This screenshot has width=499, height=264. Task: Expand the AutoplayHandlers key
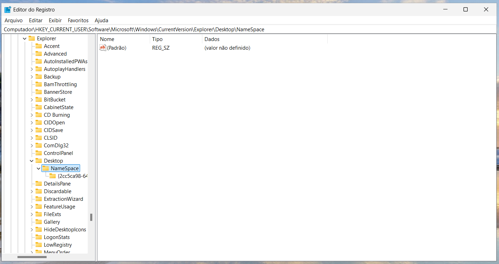click(x=32, y=69)
